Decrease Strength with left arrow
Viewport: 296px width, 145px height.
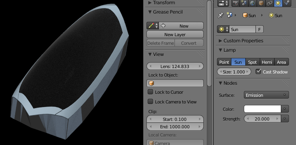(248, 119)
